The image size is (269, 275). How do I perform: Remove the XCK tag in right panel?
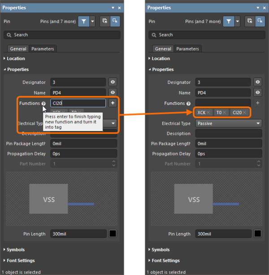coord(208,113)
